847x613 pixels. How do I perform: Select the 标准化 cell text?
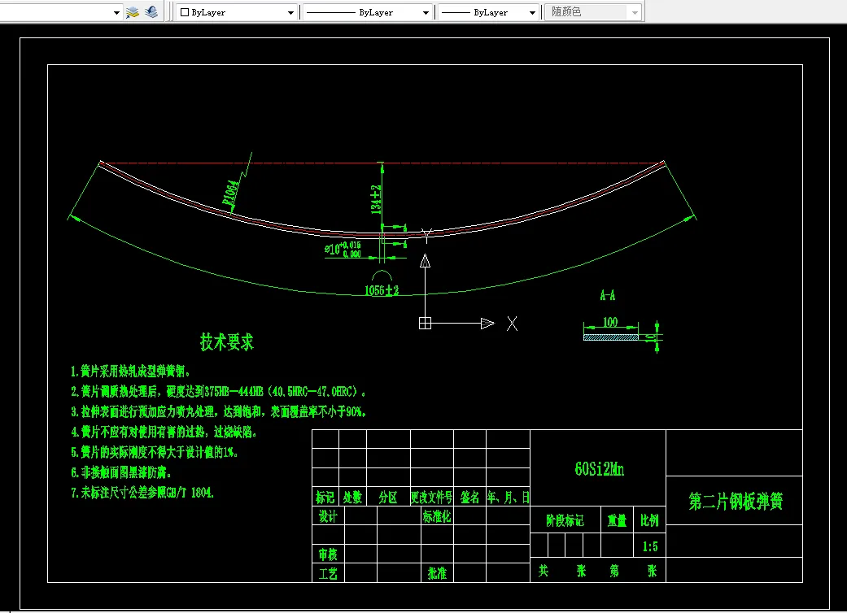(x=436, y=516)
